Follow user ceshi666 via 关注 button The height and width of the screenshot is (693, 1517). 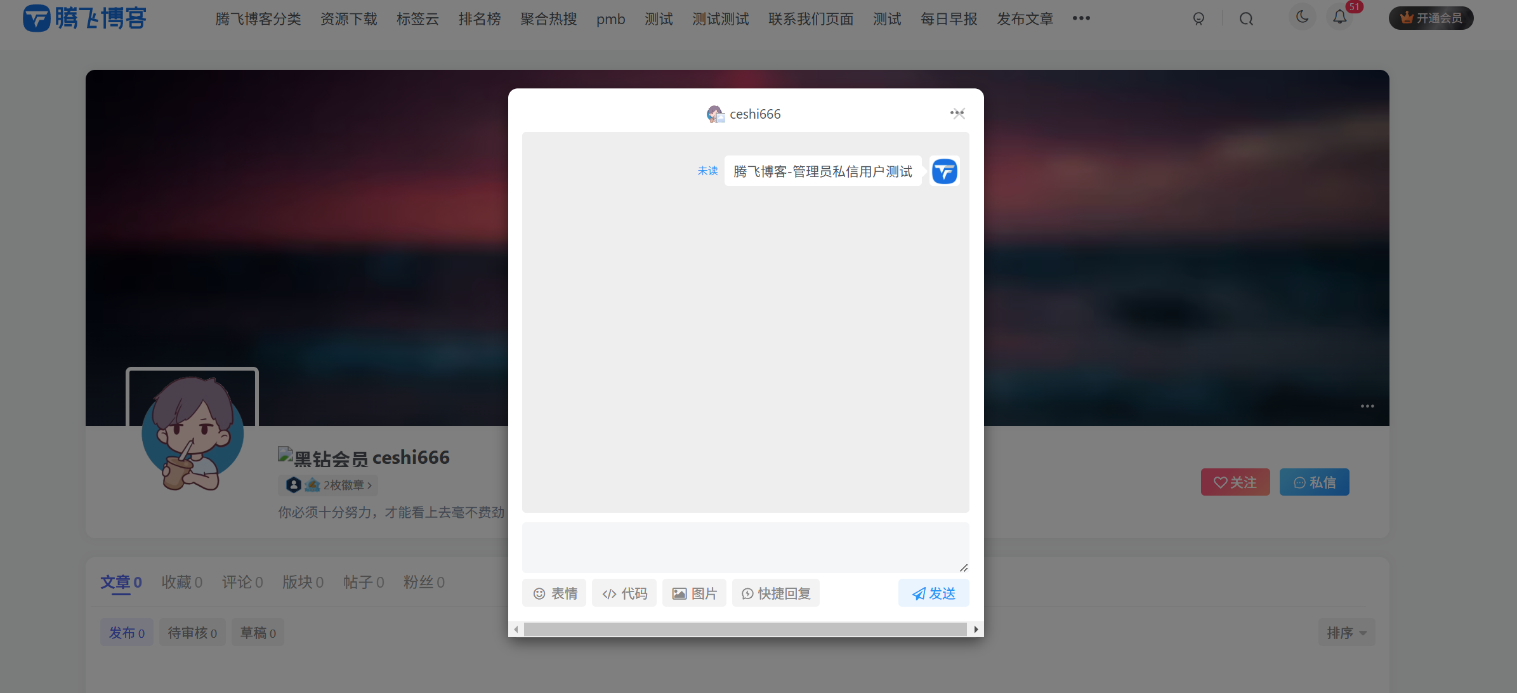point(1235,482)
